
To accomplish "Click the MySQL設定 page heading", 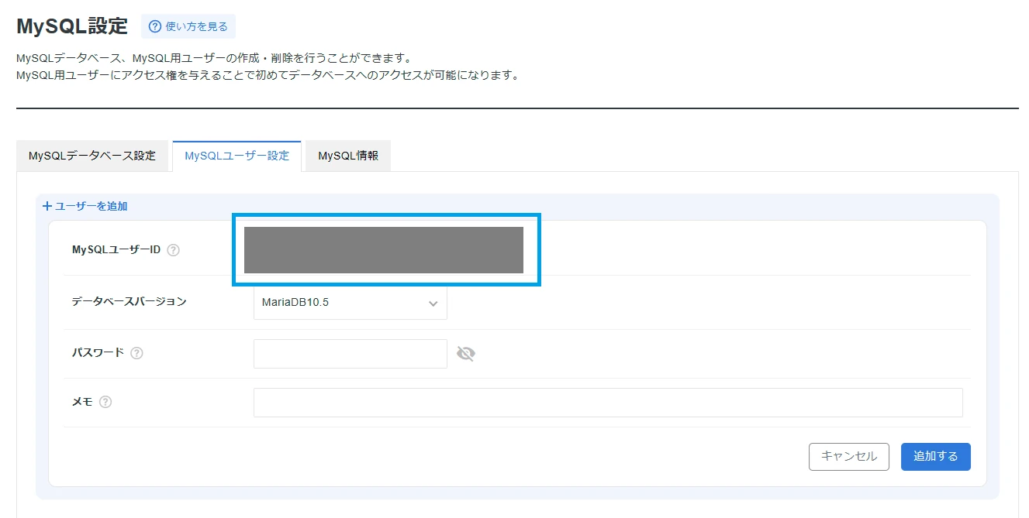I will click(71, 26).
